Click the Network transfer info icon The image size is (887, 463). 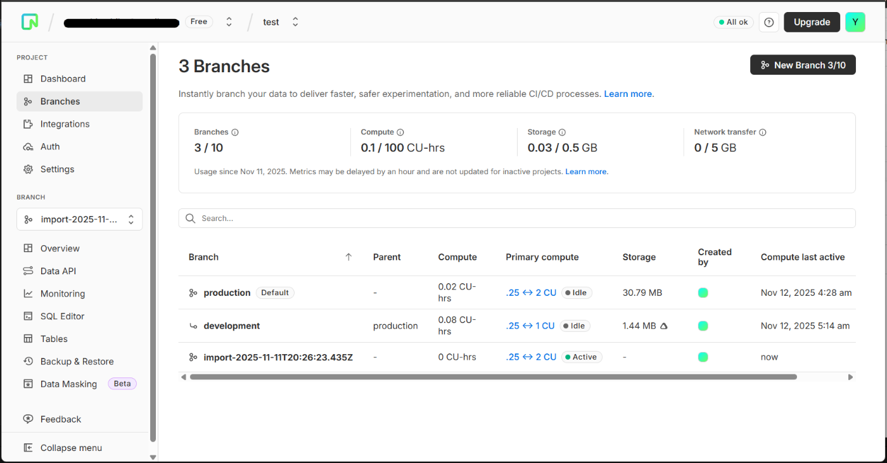(x=763, y=132)
